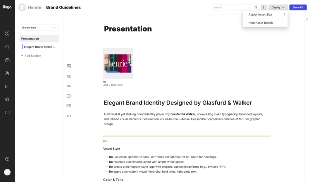
Task: Click the Henrie breadcrumb link
Action: (x=34, y=7)
